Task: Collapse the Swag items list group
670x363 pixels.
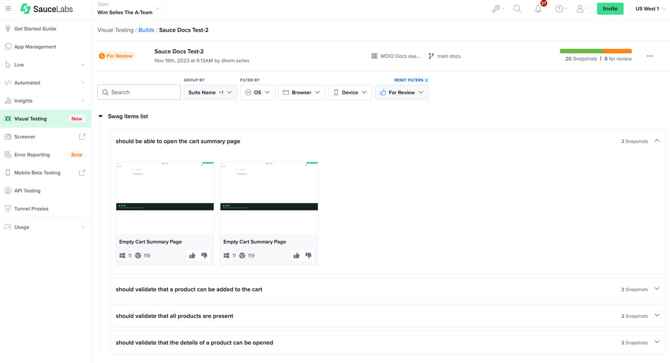Action: tap(100, 116)
